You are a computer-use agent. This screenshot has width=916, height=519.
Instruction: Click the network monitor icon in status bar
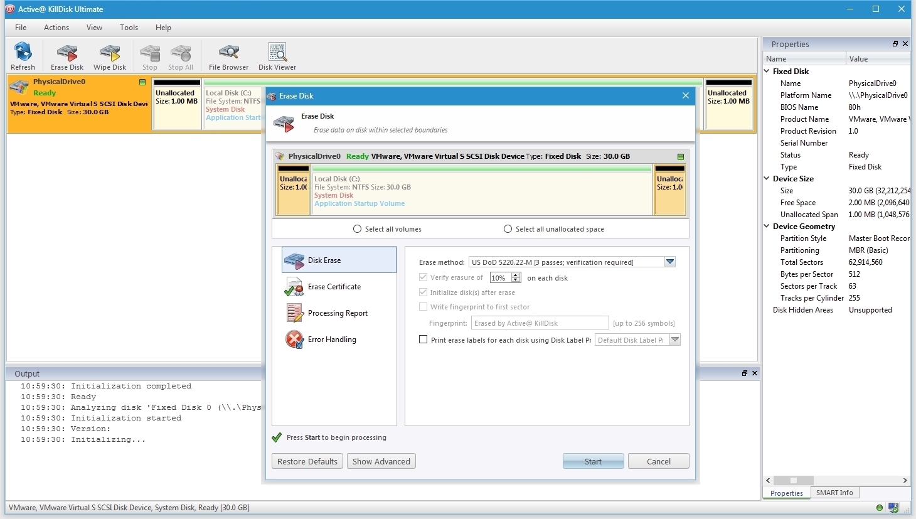point(893,508)
